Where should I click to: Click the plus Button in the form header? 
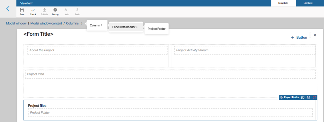click(x=299, y=37)
